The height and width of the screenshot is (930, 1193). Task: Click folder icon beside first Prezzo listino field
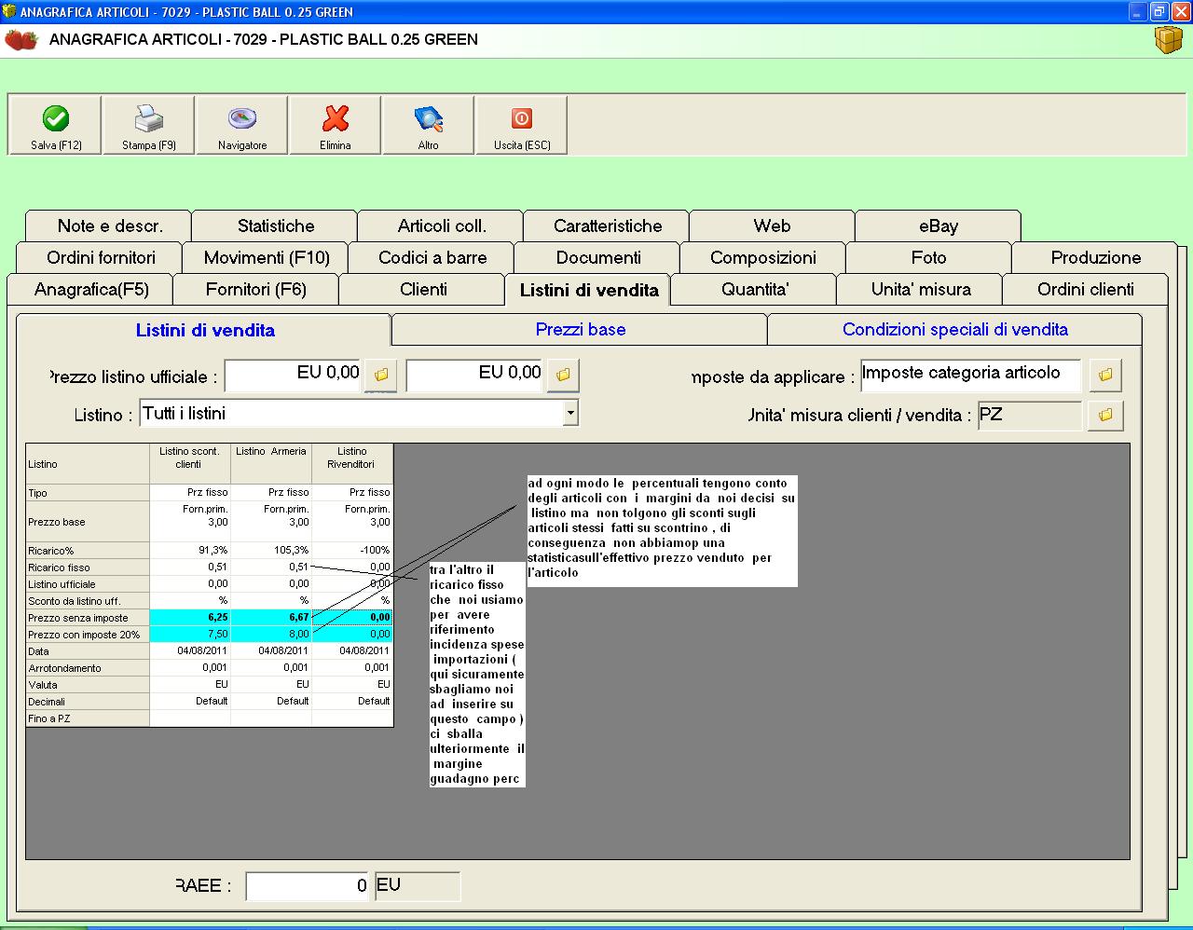[x=380, y=376]
